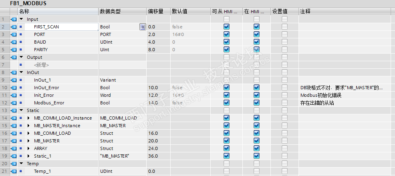Viewport: 395px width, 176px height.
Task: Click the 设置值 column header
Action: point(285,11)
